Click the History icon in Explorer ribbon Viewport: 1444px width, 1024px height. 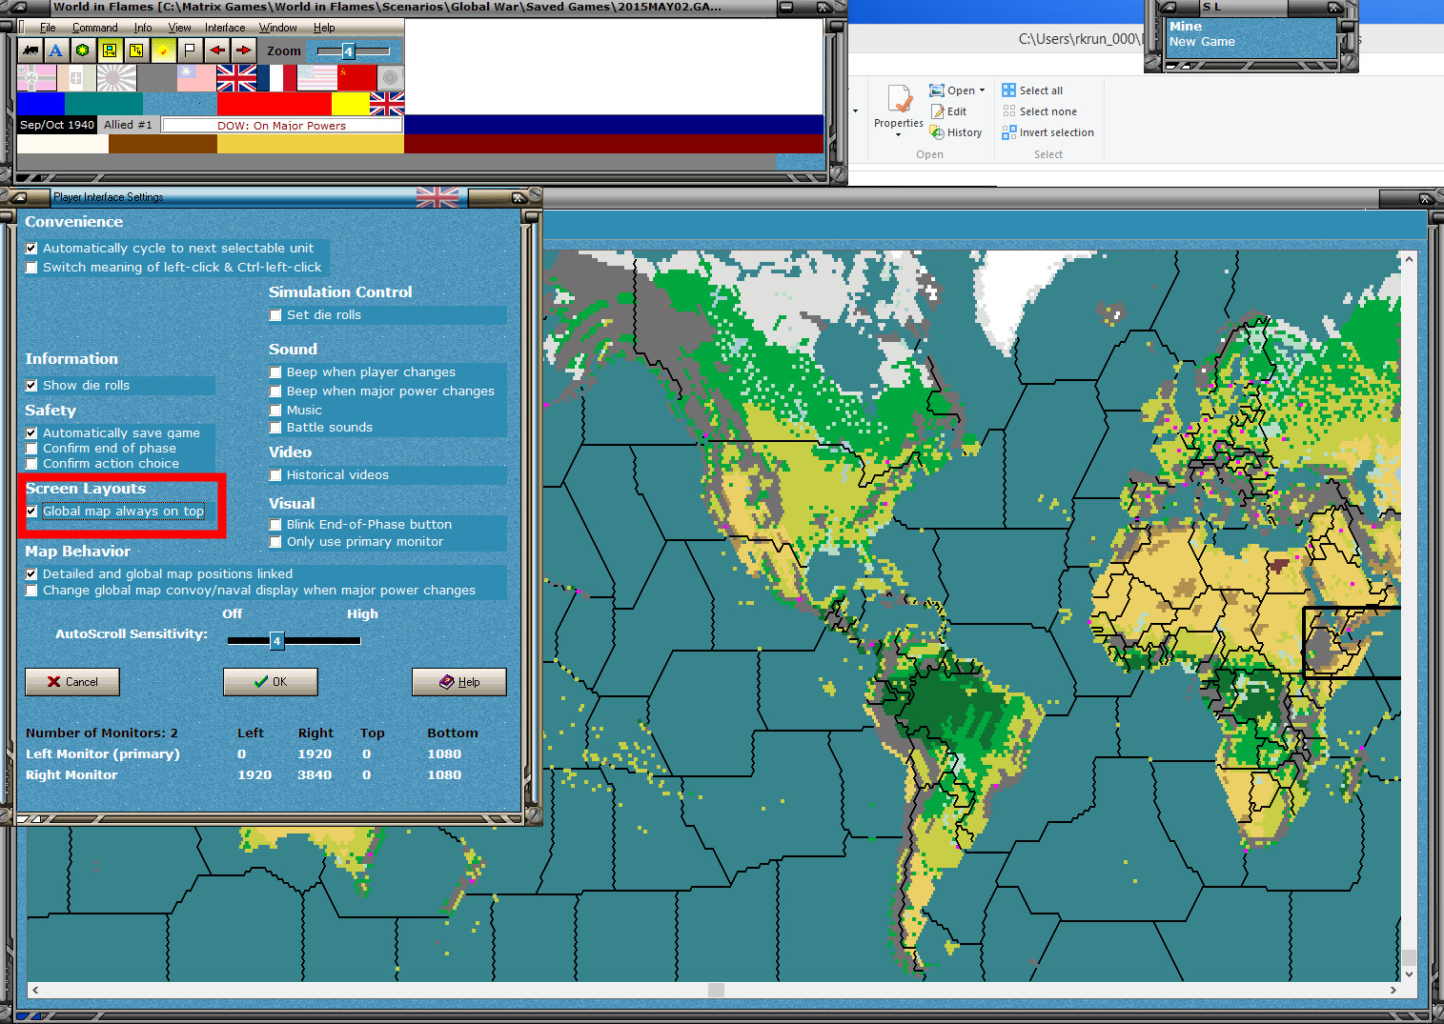[x=937, y=132]
